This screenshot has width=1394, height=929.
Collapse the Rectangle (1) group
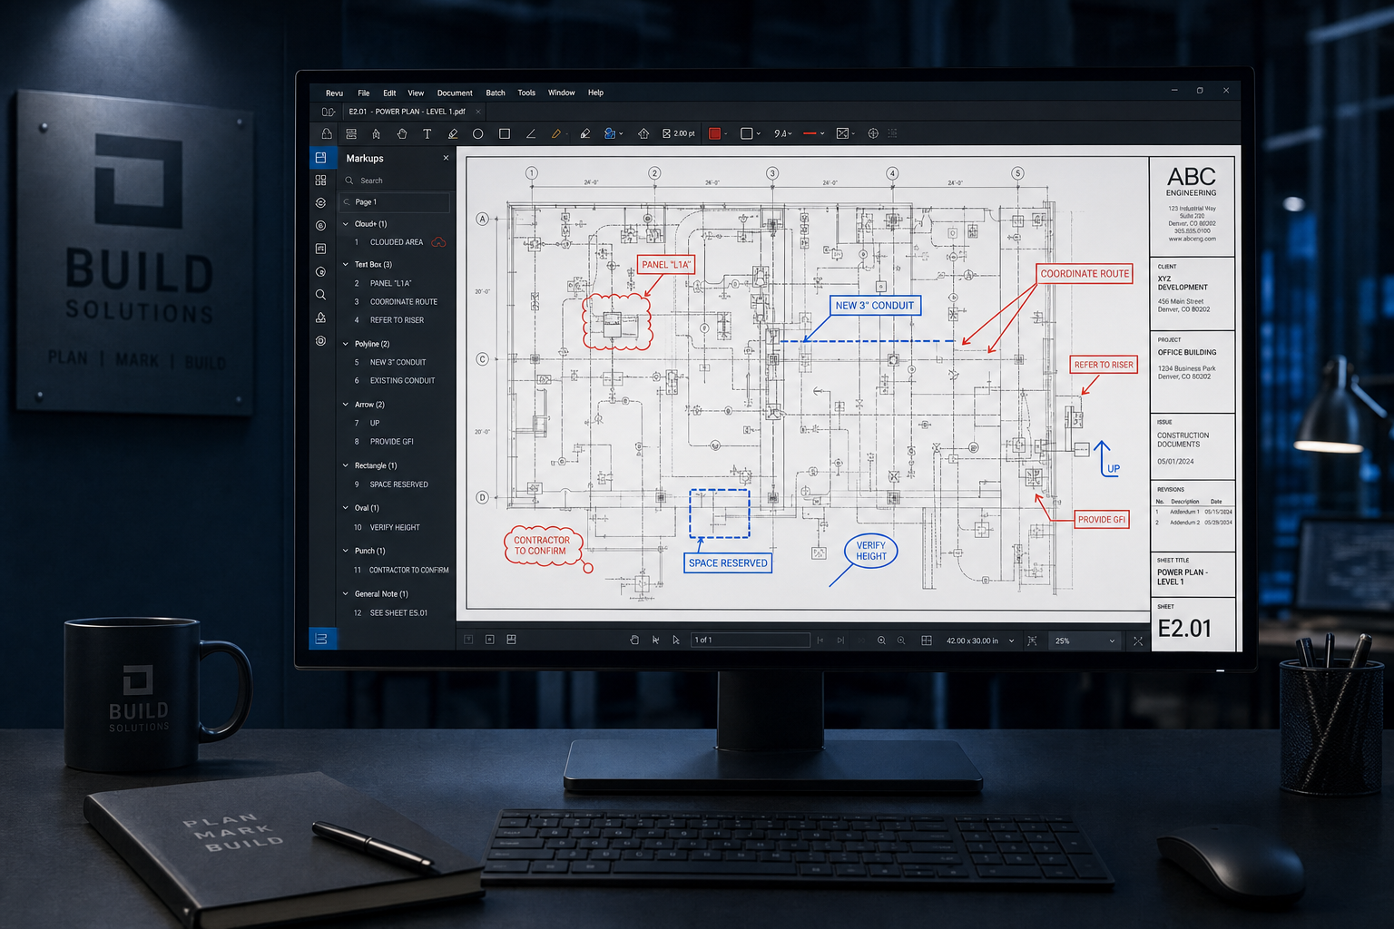click(346, 465)
